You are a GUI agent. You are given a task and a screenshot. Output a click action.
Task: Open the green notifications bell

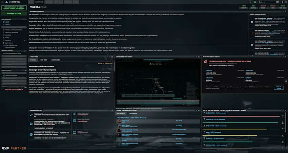255,2
